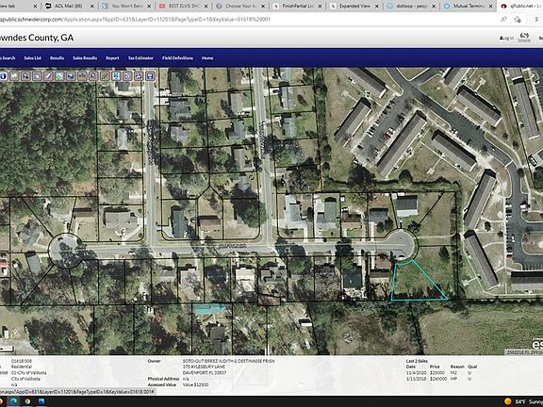Click the cul-de-sac circle at the street's west end
543x407 pixels.
tap(66, 251)
